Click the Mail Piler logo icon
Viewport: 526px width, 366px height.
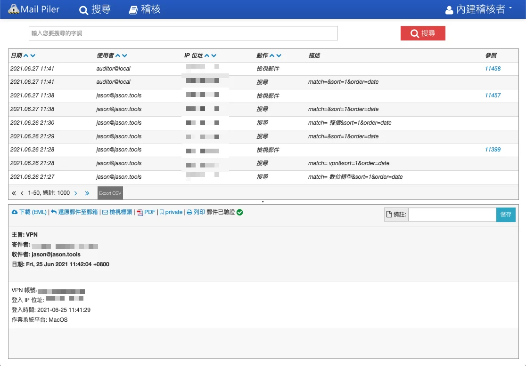coord(13,9)
